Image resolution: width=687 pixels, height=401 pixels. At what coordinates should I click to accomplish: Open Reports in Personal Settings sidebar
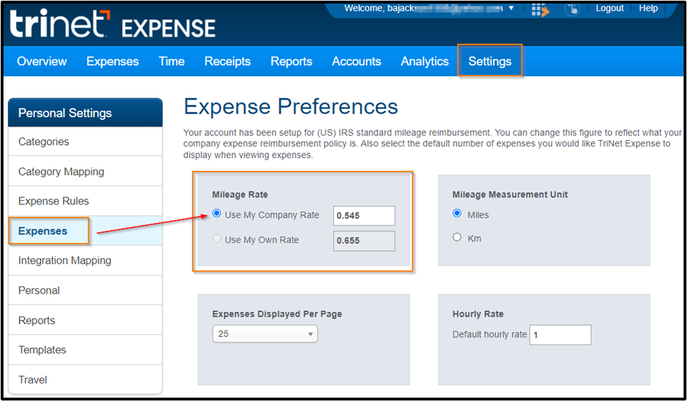pos(85,320)
